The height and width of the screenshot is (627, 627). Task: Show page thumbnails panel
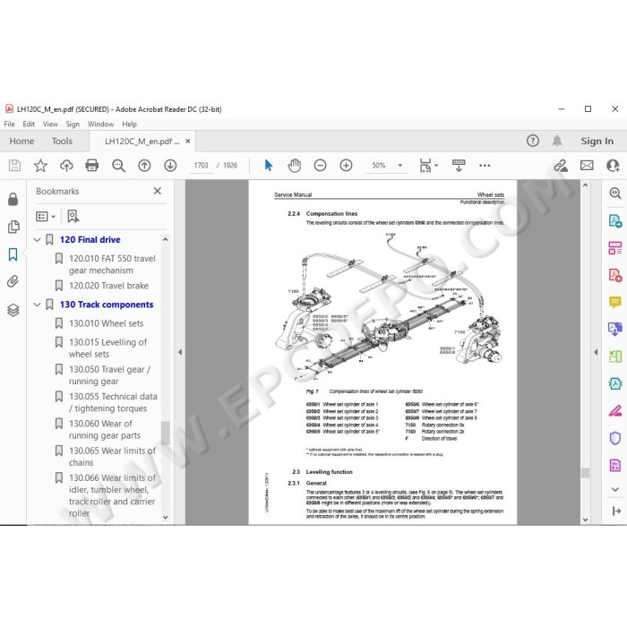coord(13,227)
